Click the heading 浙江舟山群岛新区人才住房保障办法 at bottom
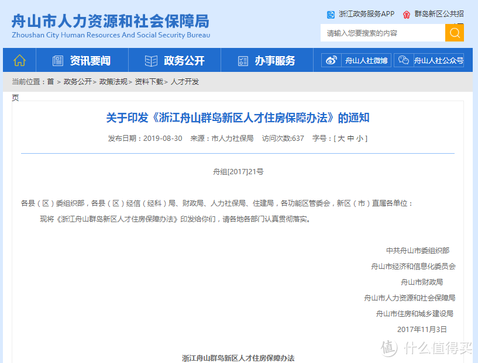478x363 pixels. click(238, 358)
